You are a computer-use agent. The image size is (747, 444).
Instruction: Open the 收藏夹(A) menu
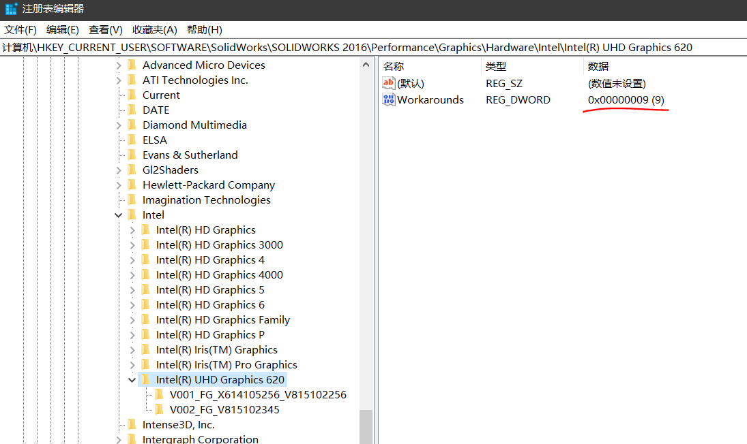[x=154, y=30]
